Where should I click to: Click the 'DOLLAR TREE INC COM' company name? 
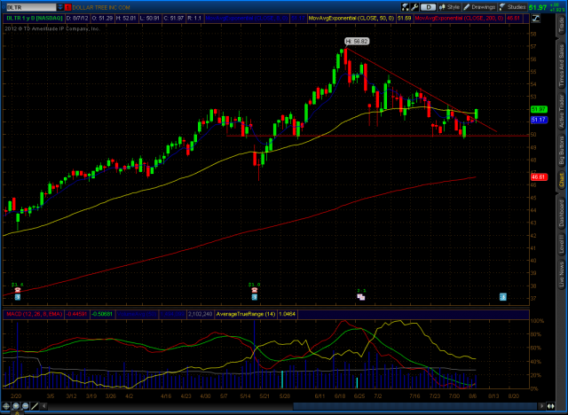click(101, 7)
